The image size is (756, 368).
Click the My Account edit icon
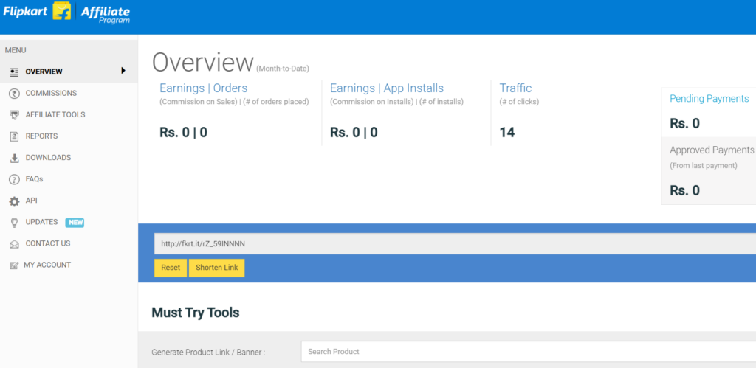14,265
